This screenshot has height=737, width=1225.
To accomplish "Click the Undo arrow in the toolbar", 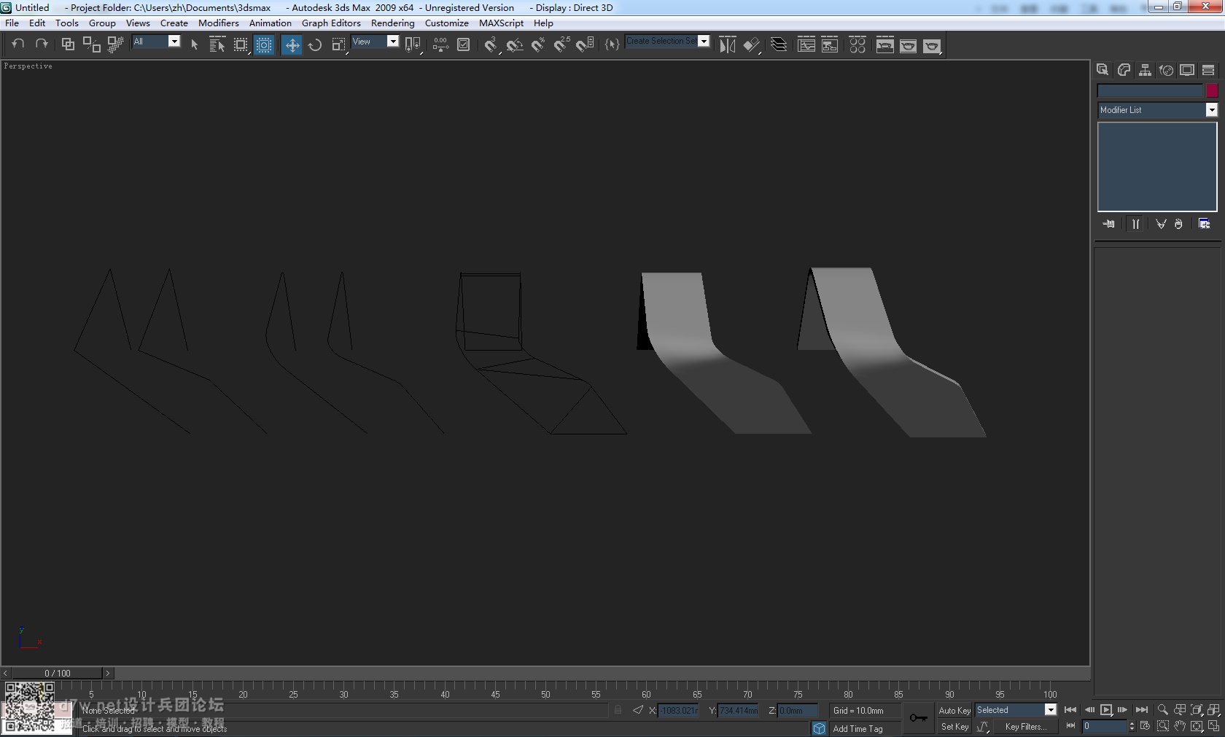I will (18, 44).
